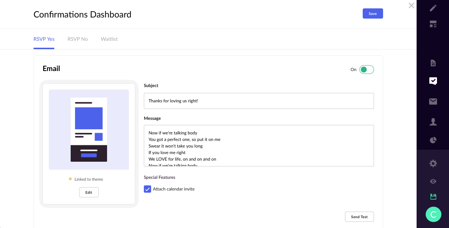Click the blue Save button

point(373,13)
